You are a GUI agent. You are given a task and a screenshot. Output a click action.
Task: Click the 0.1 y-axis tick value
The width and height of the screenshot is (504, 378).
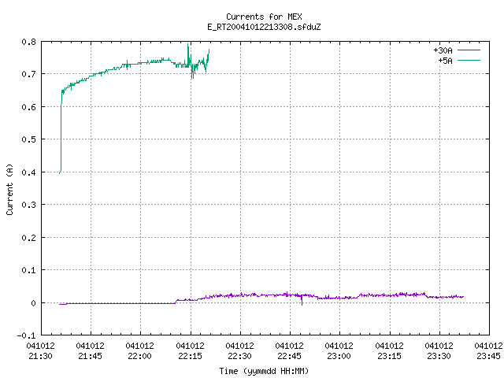[x=28, y=270]
